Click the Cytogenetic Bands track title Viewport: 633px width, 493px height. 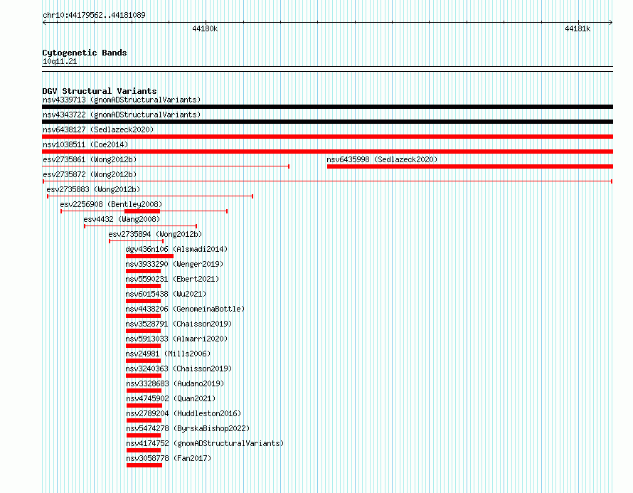coord(85,53)
